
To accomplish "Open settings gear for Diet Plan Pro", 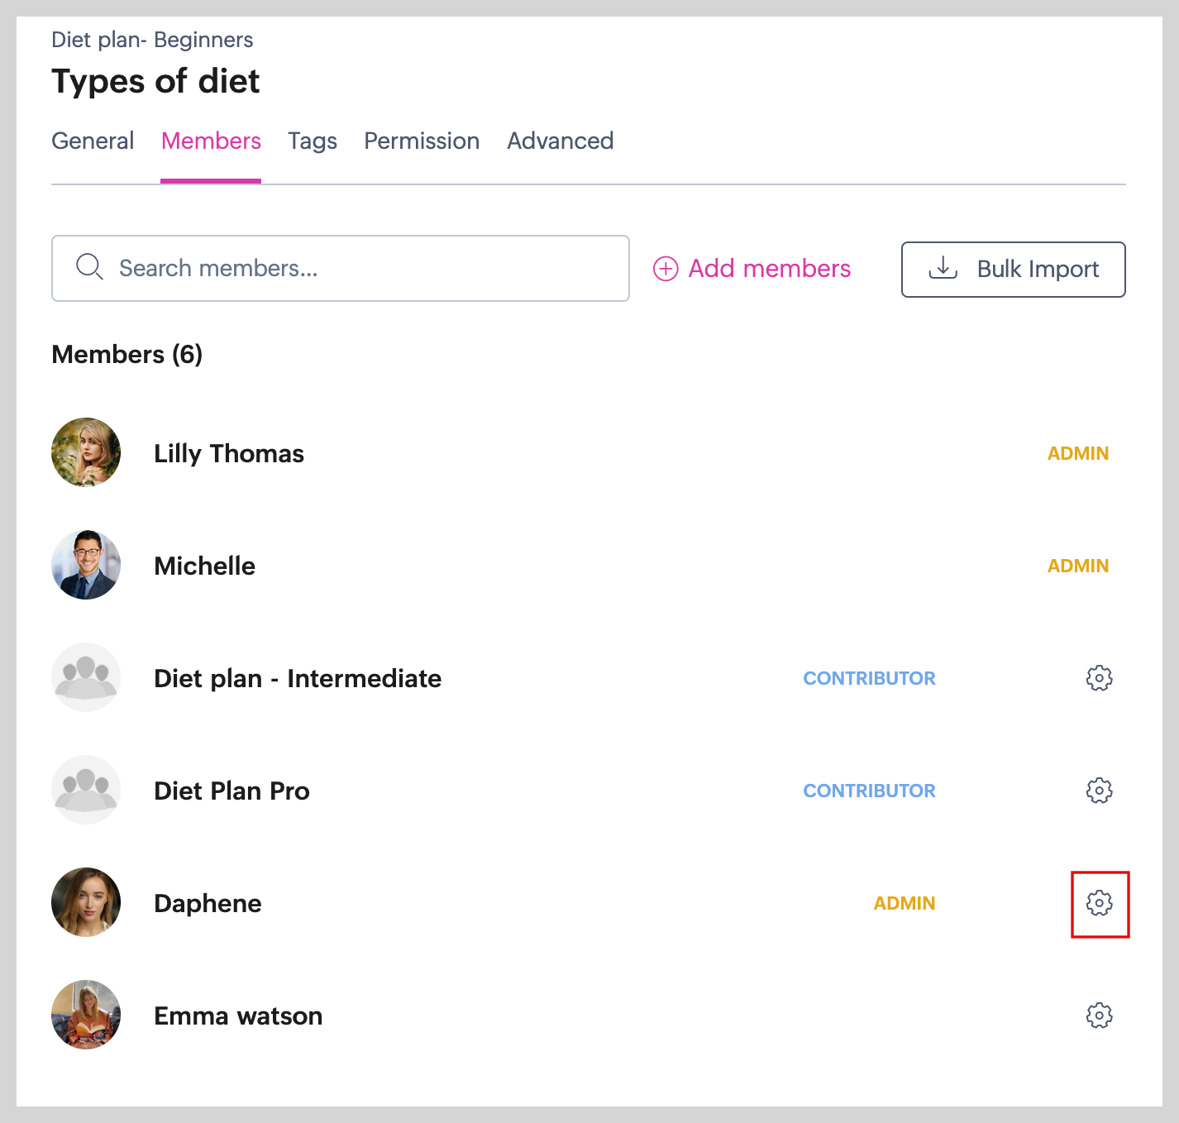I will click(1099, 791).
